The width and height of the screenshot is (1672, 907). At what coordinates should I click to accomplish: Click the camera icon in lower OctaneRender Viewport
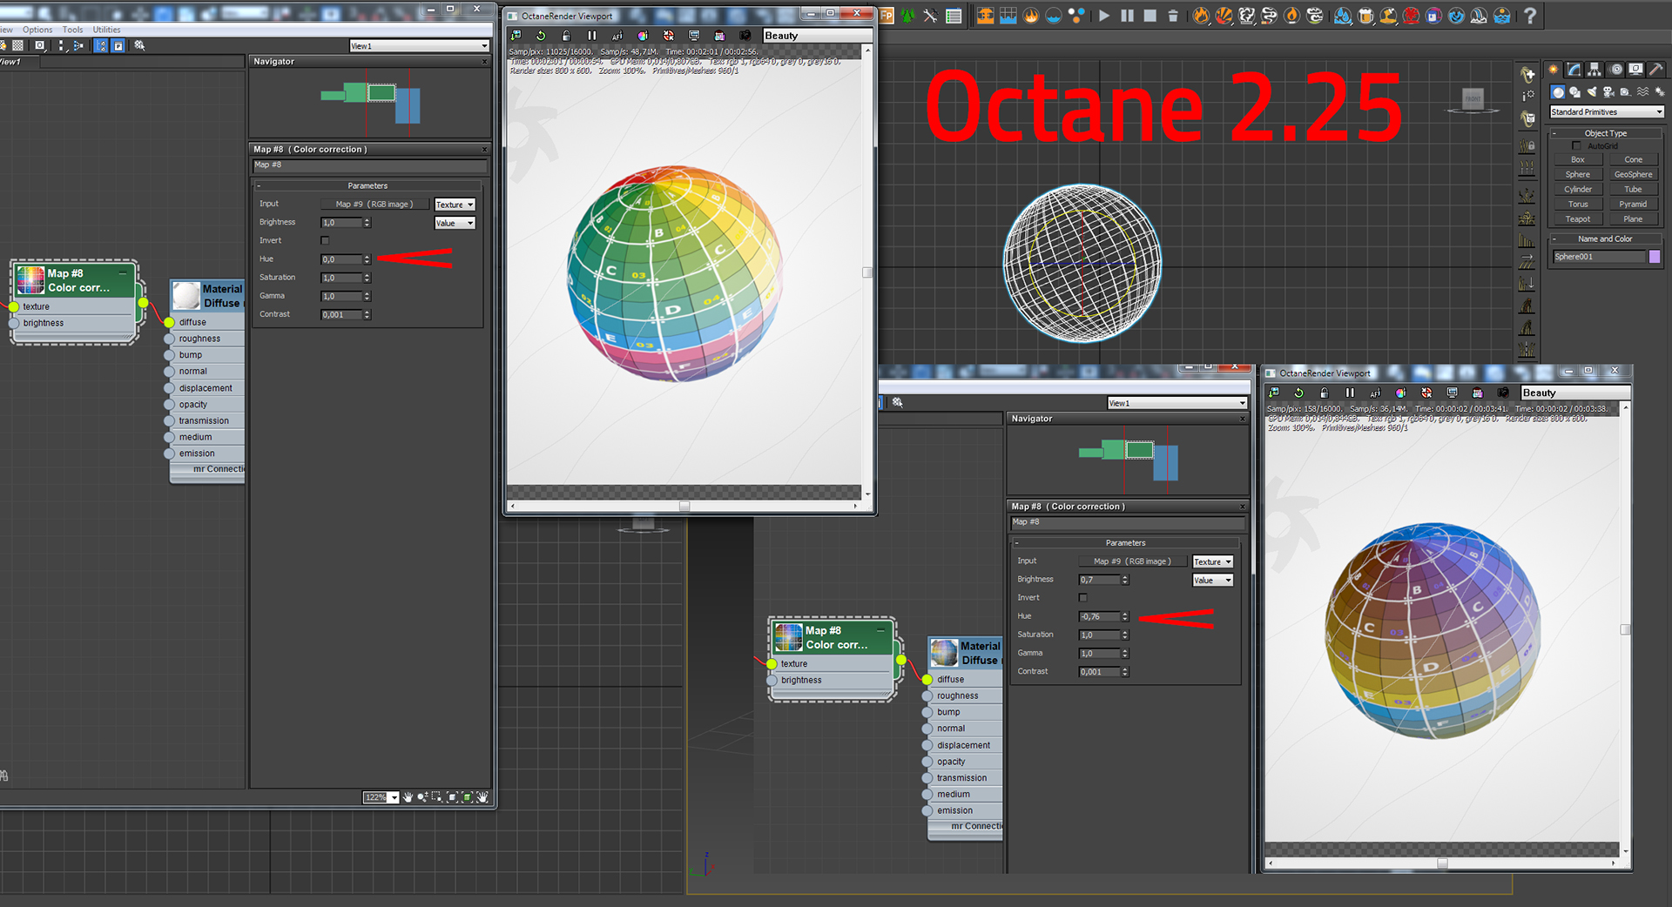[1503, 393]
